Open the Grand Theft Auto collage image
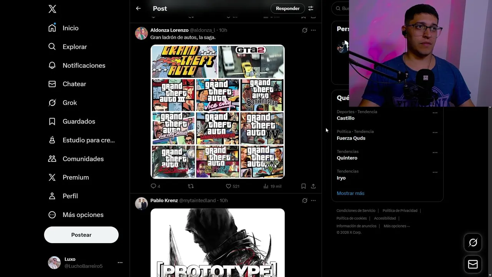This screenshot has height=277, width=492. coord(218,112)
